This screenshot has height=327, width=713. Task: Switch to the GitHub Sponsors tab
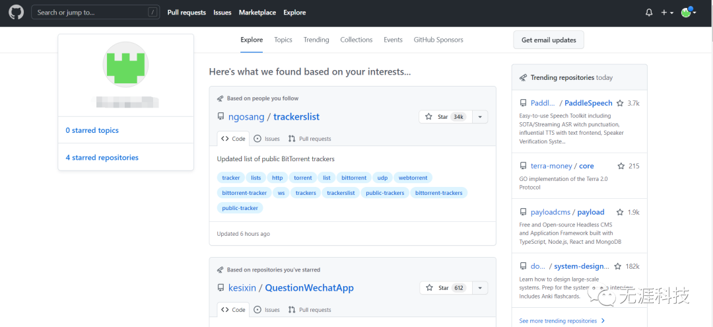point(438,40)
